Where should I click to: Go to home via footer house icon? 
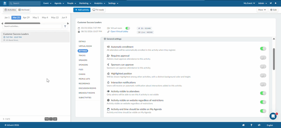pos(243,125)
